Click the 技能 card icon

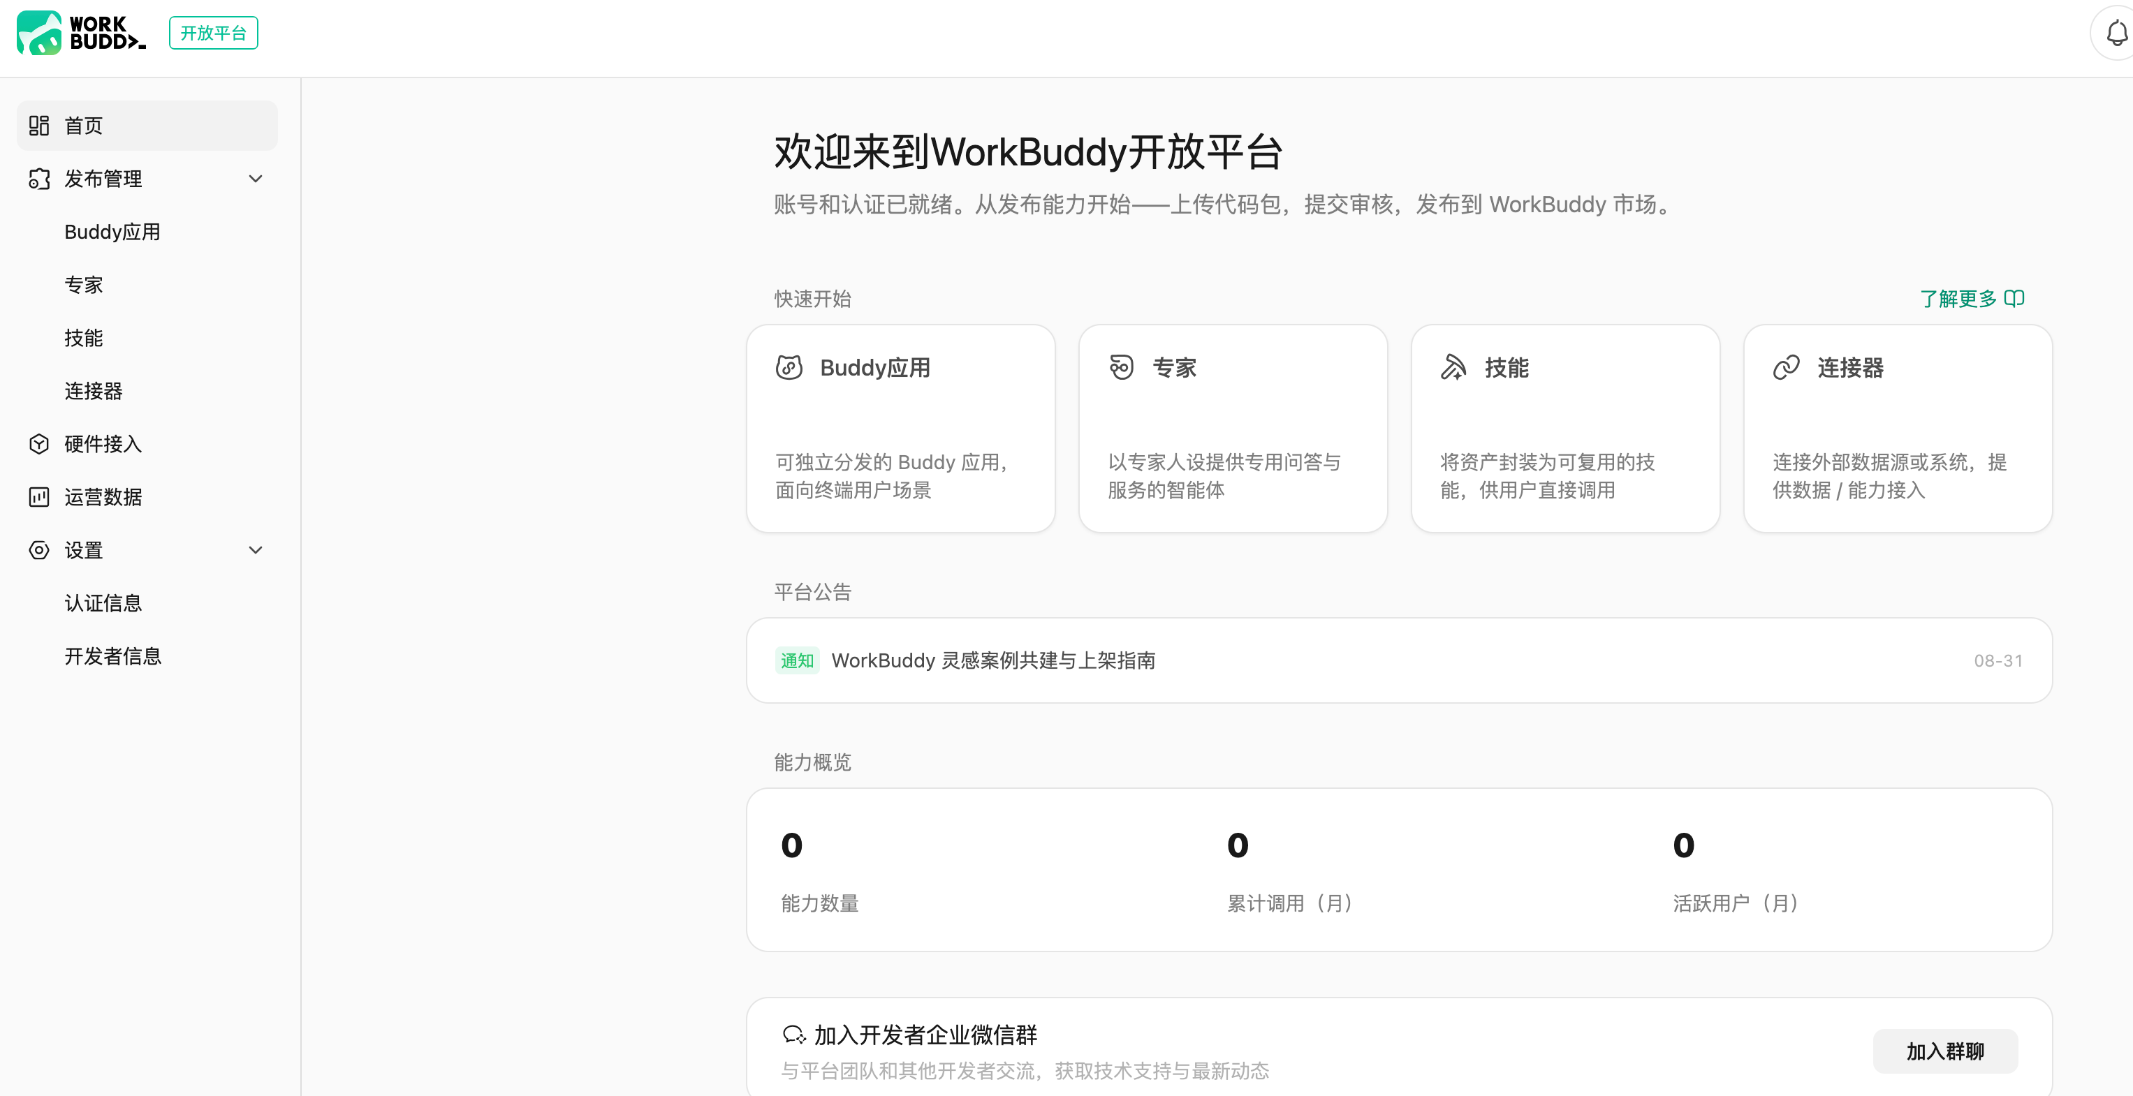click(x=1453, y=366)
